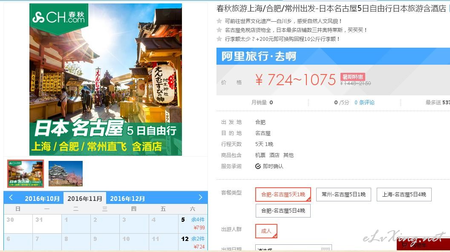Screen dimensions: 450x252
Task: Click the 0 /5分 rating score
Action: click(341, 102)
